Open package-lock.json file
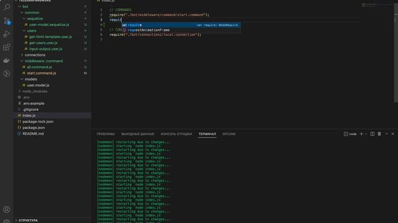The image size is (398, 223). click(x=38, y=121)
